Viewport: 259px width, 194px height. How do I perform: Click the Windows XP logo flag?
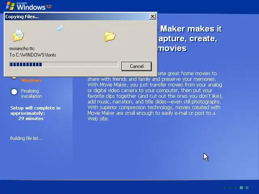[x=10, y=6]
